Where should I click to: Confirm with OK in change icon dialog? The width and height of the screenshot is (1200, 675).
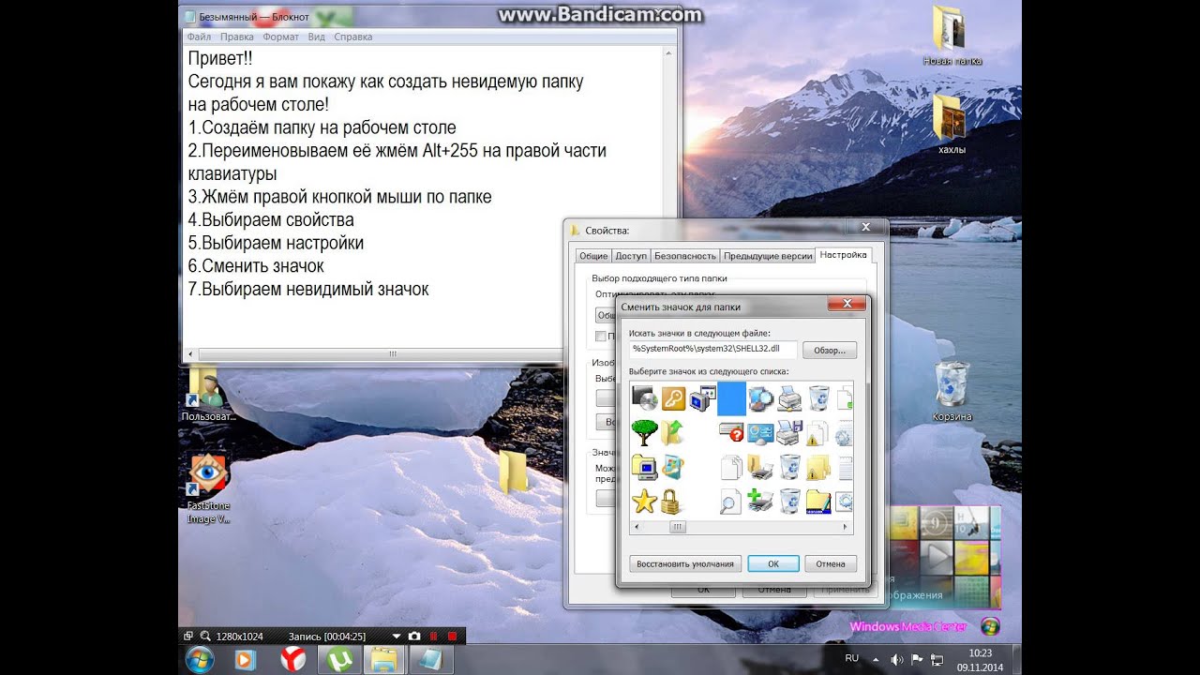coord(773,563)
